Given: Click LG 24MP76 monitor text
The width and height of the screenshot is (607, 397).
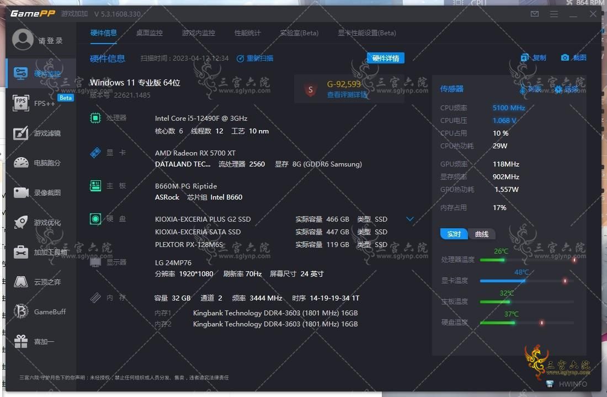Looking at the screenshot, I should coord(173,262).
